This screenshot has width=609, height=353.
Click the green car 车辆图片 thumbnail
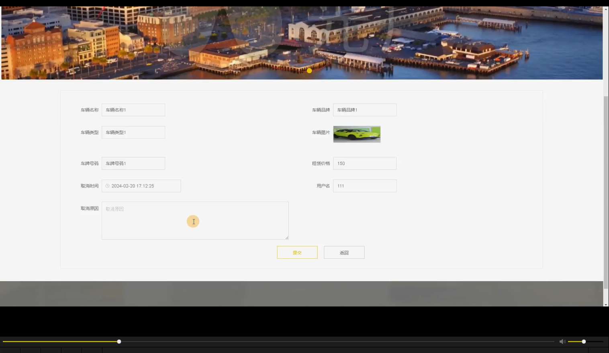(357, 134)
